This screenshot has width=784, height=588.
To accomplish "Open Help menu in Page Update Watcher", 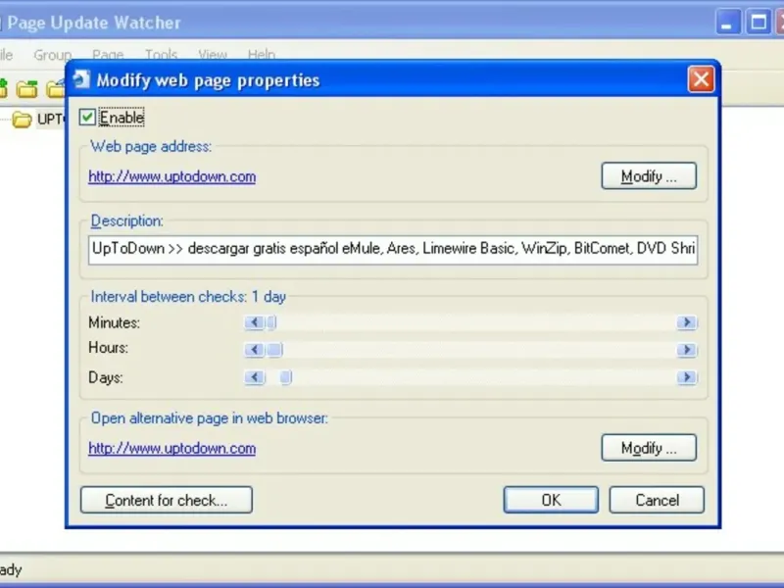I will click(x=262, y=55).
